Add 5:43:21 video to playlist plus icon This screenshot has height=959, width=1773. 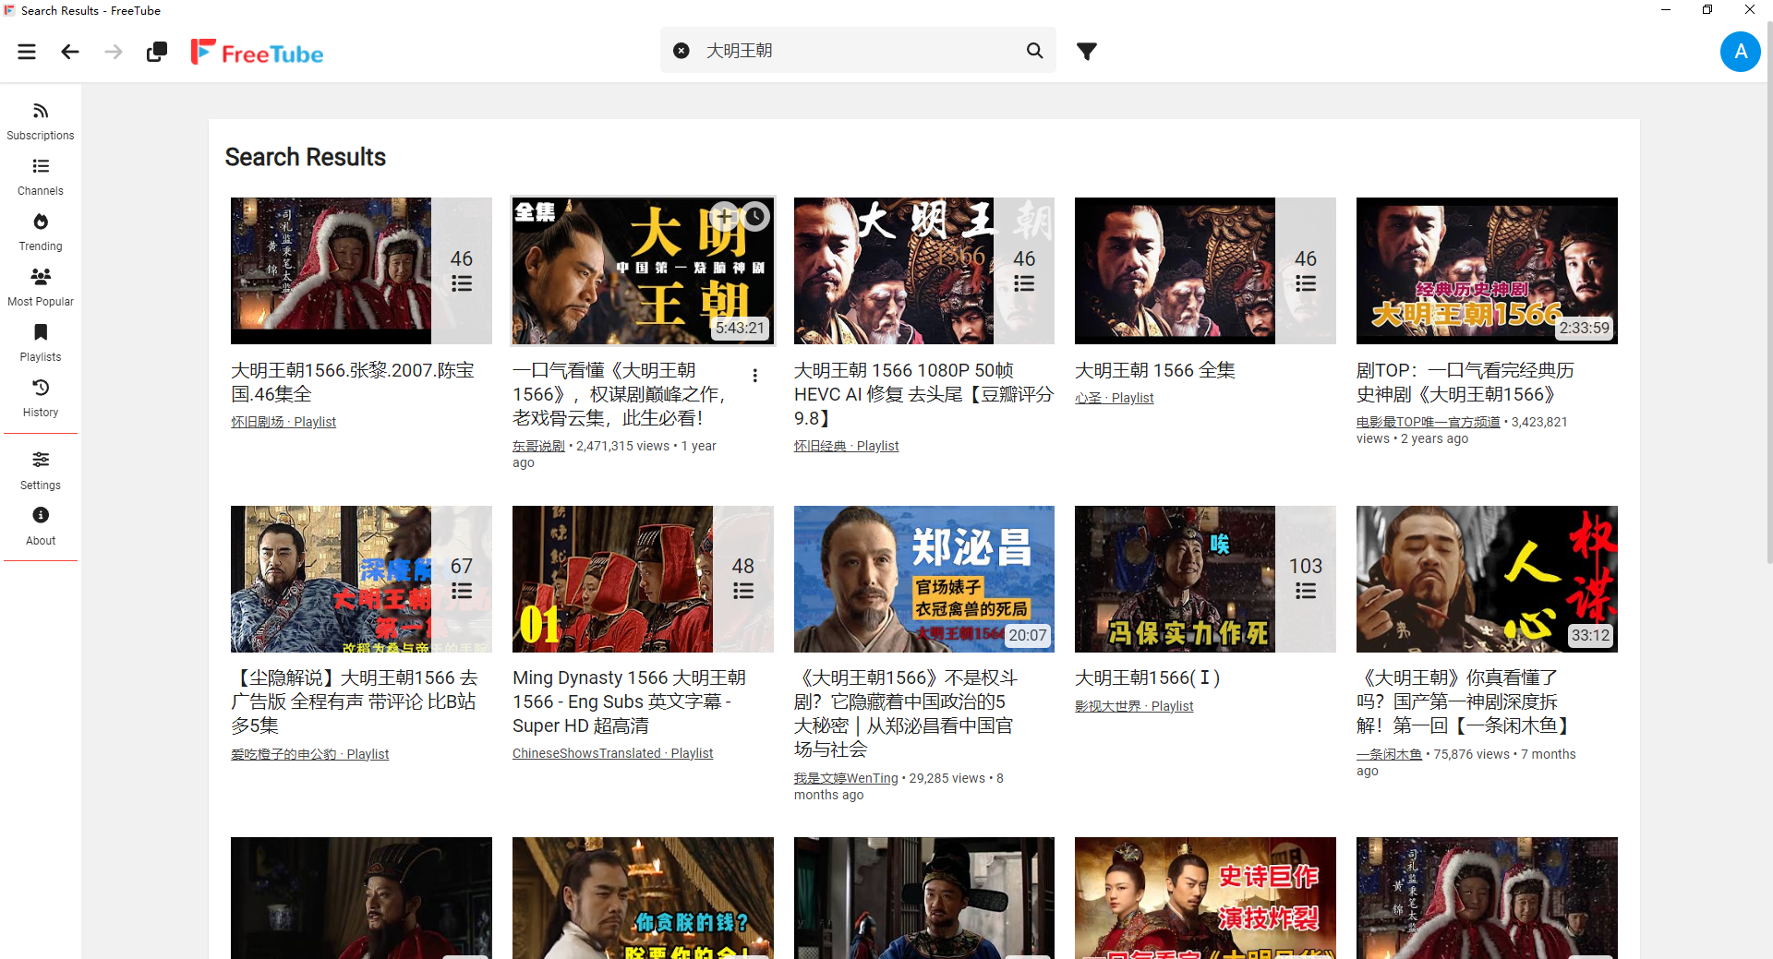point(725,217)
